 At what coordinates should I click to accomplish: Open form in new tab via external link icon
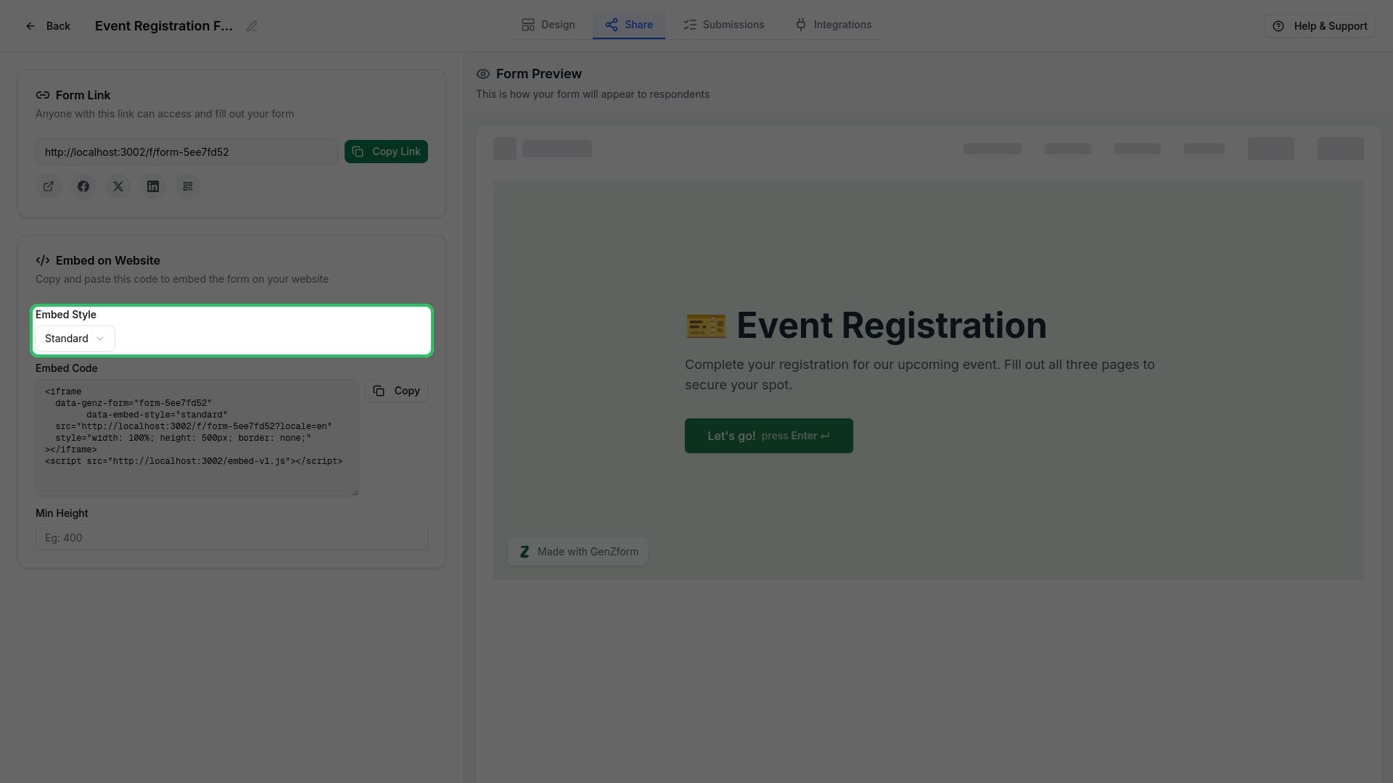click(49, 186)
